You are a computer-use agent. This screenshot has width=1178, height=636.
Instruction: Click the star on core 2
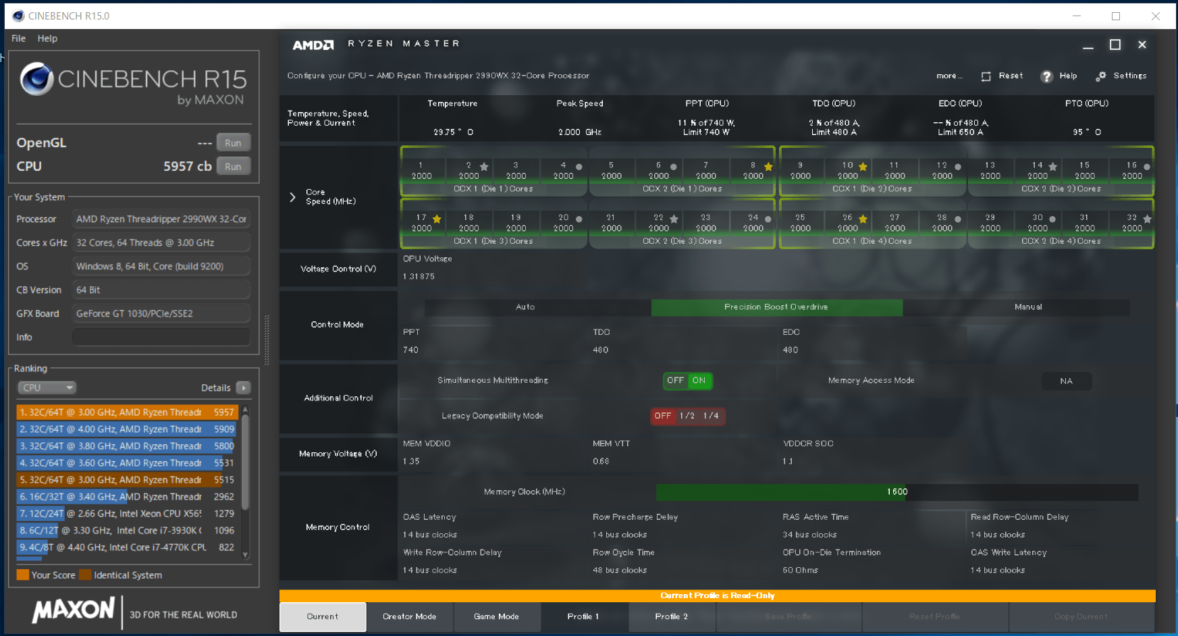coord(484,167)
